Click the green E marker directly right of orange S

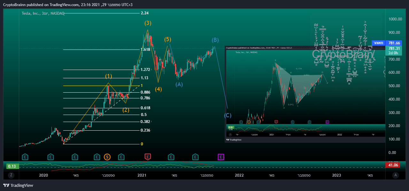point(121,157)
